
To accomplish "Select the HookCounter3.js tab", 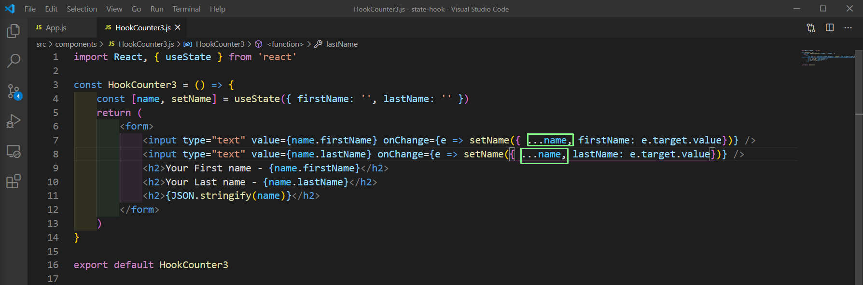I will coord(143,27).
